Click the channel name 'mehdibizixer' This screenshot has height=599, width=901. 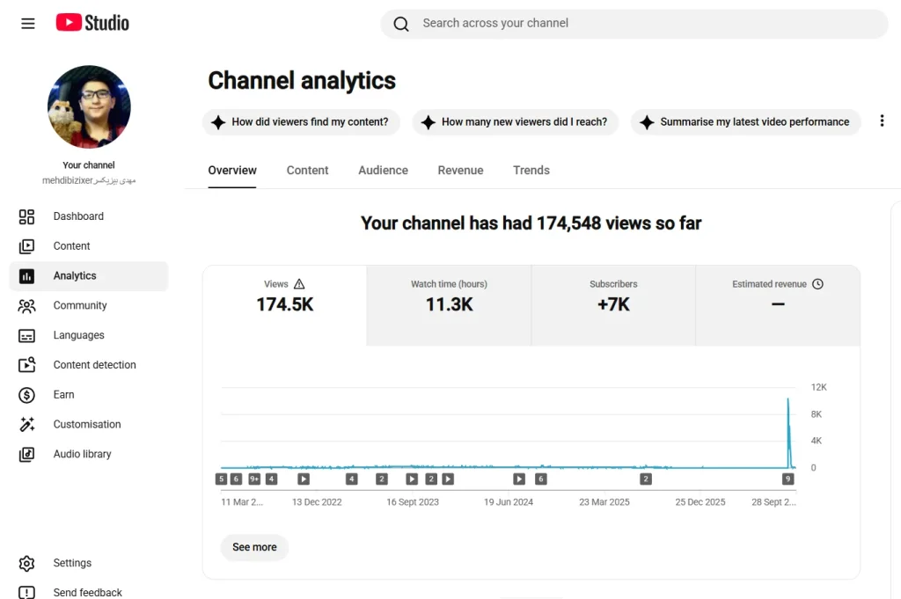(89, 180)
